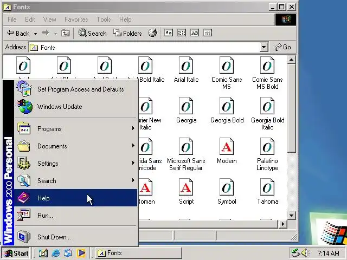This screenshot has height=260, width=347.
Task: Click the Go button
Action: click(283, 47)
